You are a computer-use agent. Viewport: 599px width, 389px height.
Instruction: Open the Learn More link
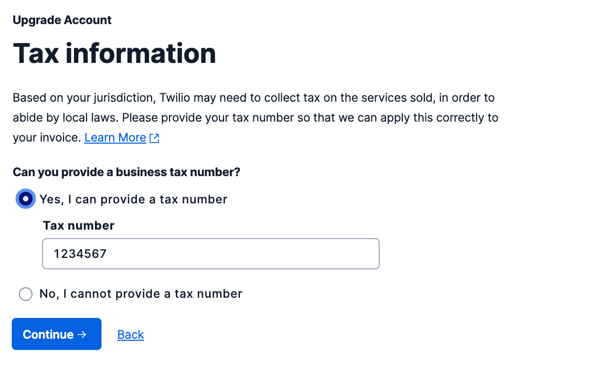click(115, 138)
